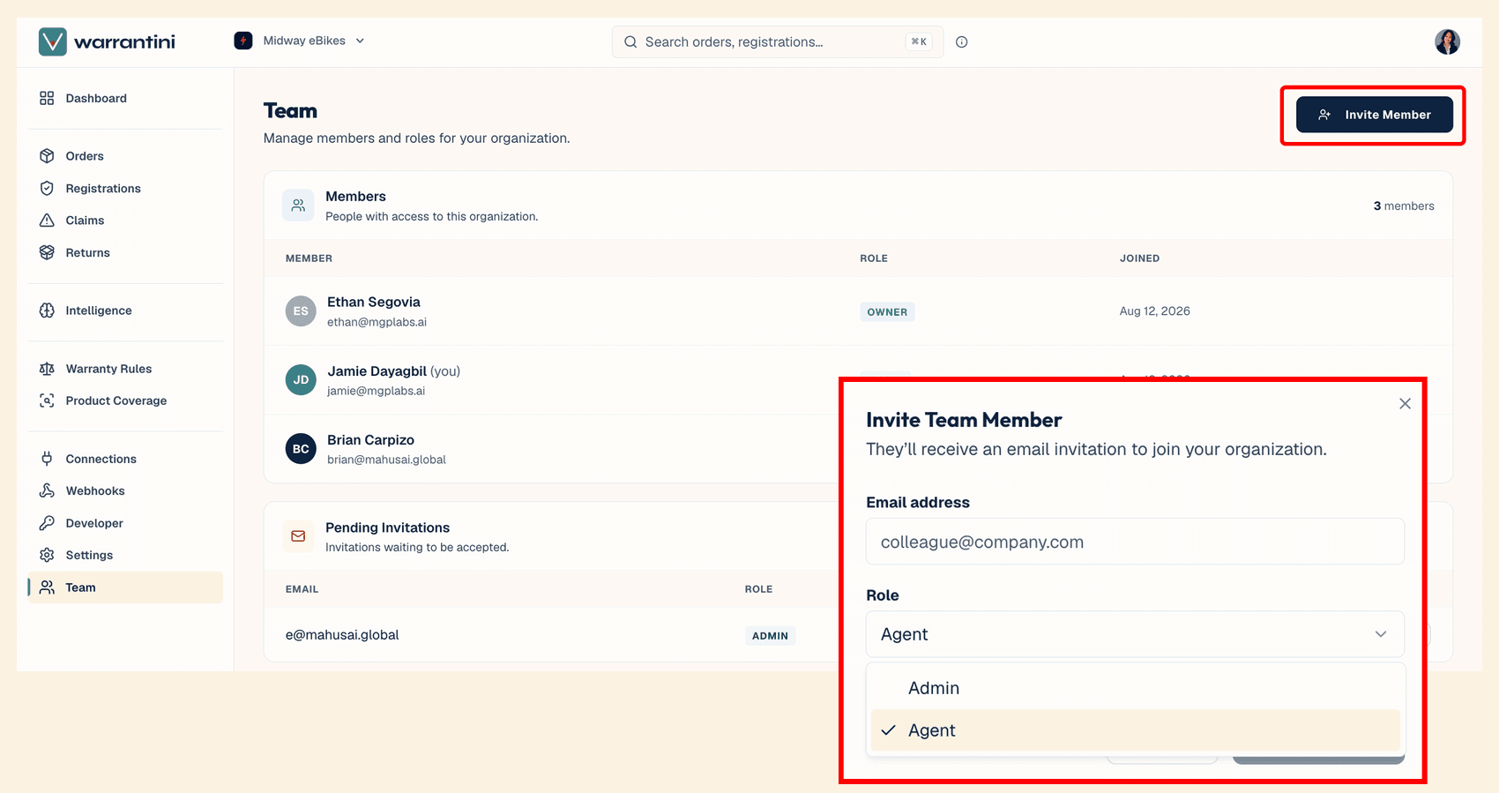The height and width of the screenshot is (793, 1499).
Task: Click the 3 members count label
Action: coord(1404,206)
